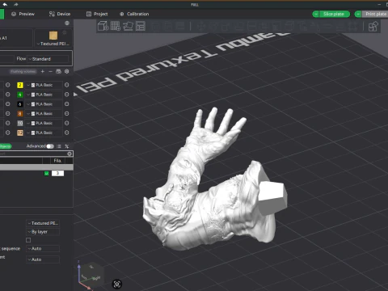Click the orange filament 8 color swatch
Viewport: 388px width, 291px height.
[20, 114]
